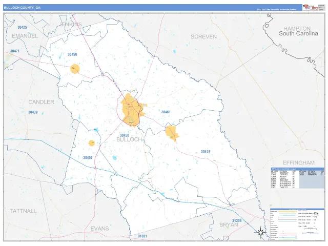This screenshot has height=246, width=328.
Task: Click the 'South Carolina' state label
Action: [x=298, y=33]
